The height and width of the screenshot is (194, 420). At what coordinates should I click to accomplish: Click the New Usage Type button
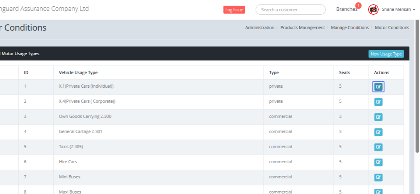coord(386,54)
